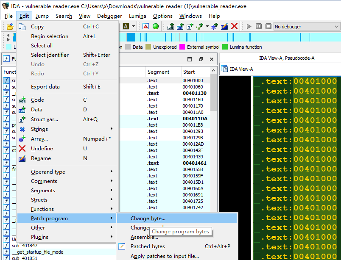The height and width of the screenshot is (260, 341).
Task: Expand the Functions submenu arrow in Edit menu
Action: coord(112,209)
